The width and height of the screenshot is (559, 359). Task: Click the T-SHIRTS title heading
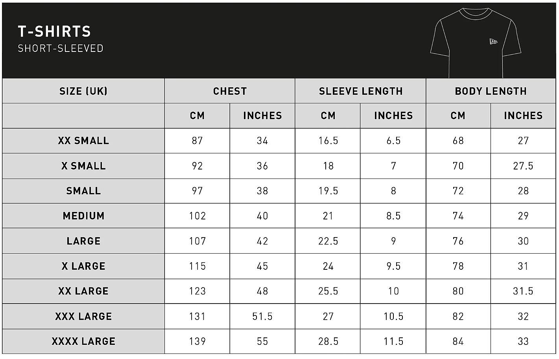point(54,31)
